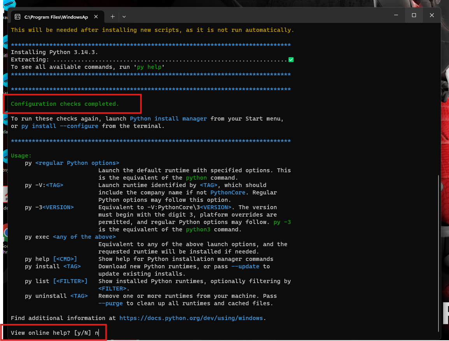449x341 pixels.
Task: Click 'Python install manager' text
Action: pyautogui.click(x=168, y=119)
